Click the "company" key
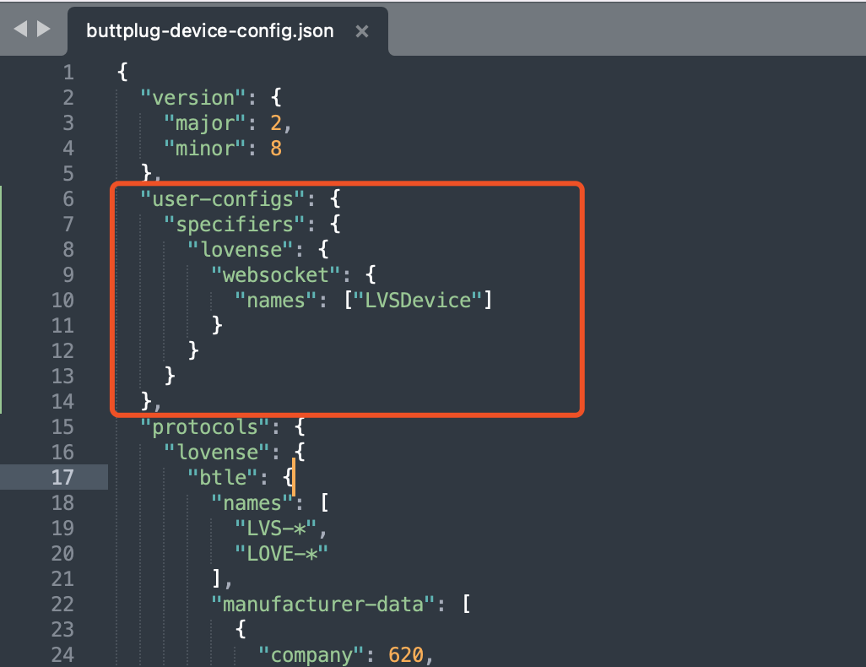This screenshot has height=667, width=866. tap(311, 655)
